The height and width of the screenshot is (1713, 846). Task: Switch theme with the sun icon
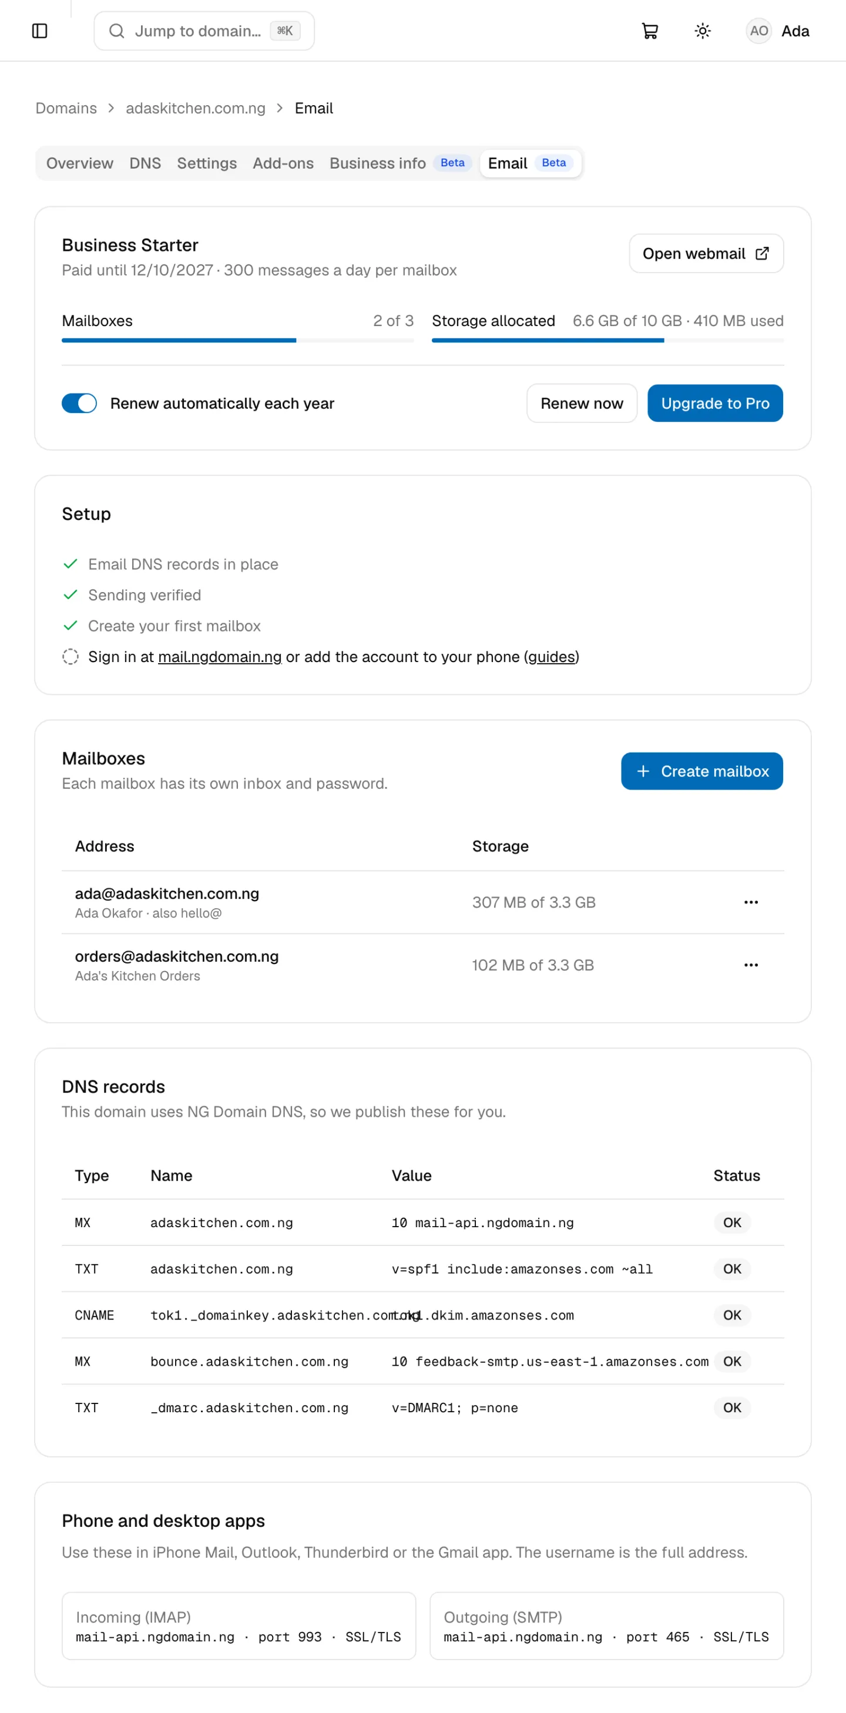(702, 31)
